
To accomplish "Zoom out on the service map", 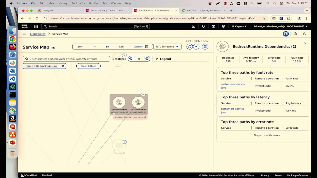I will click(x=147, y=59).
